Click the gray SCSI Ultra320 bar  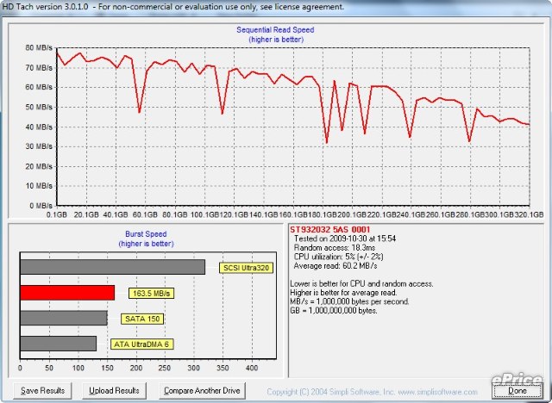click(x=111, y=268)
